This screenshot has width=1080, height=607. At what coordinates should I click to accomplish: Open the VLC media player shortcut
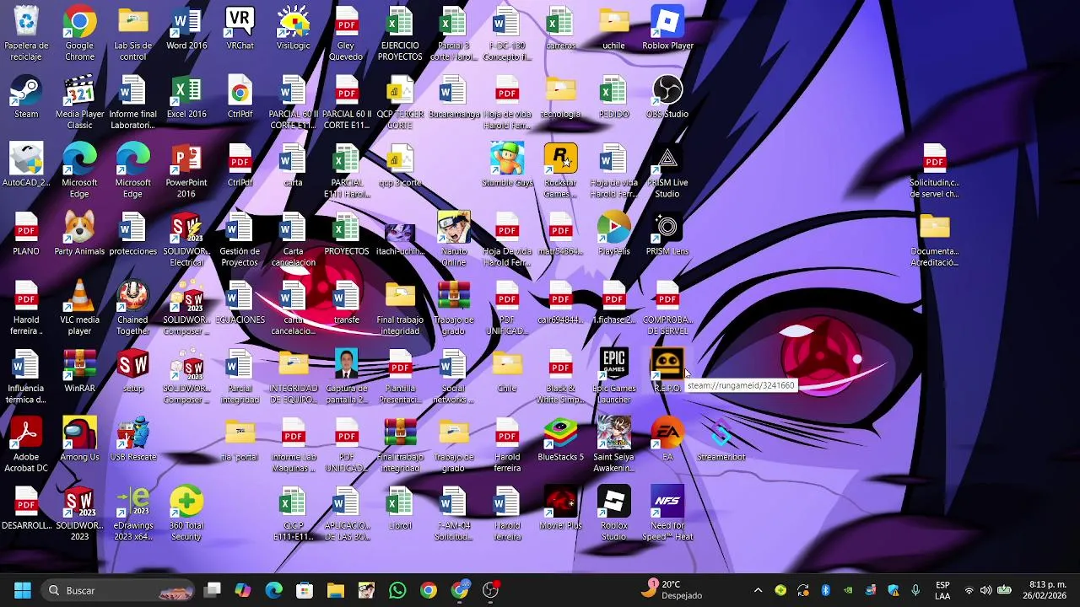tap(79, 308)
